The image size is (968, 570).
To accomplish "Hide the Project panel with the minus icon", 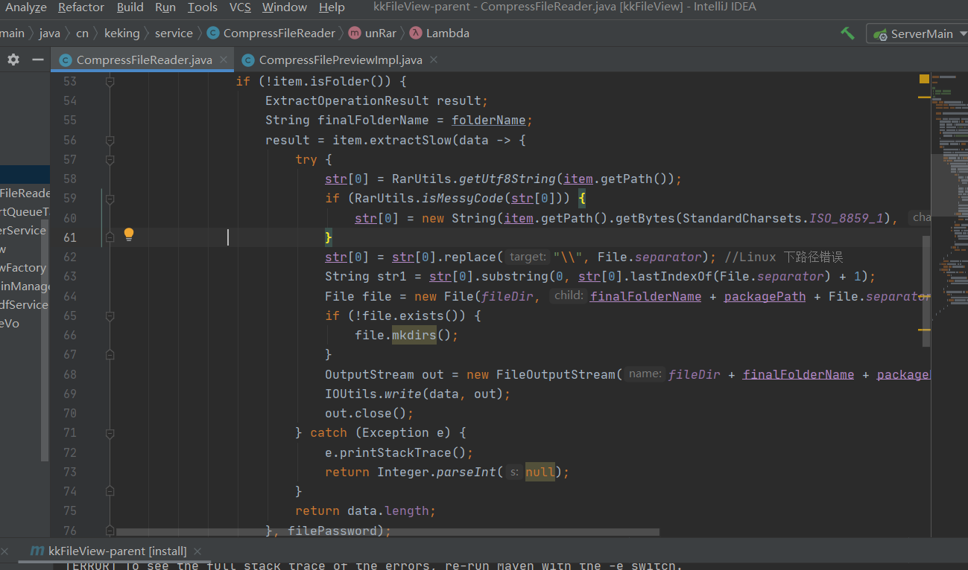I will coord(37,60).
